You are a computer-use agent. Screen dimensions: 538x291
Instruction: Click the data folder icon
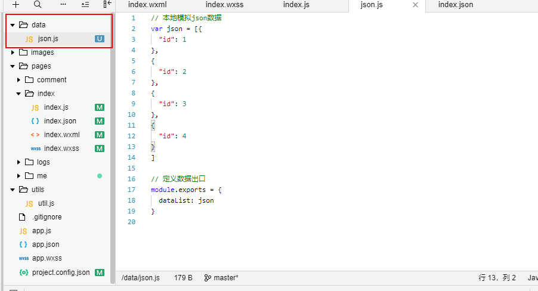[23, 24]
